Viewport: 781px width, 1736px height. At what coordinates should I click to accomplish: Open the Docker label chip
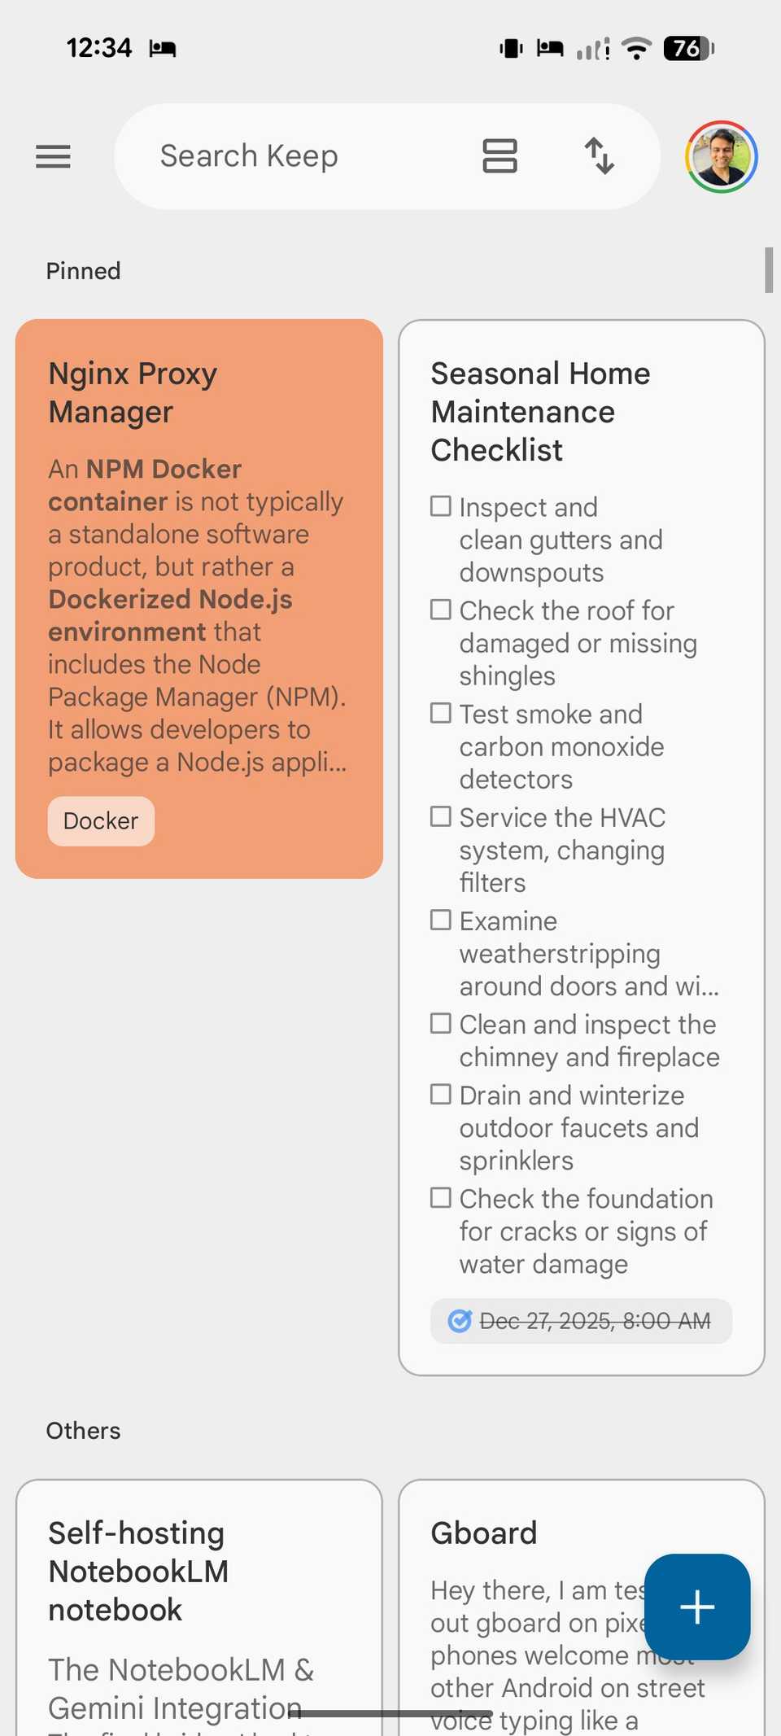(x=100, y=821)
